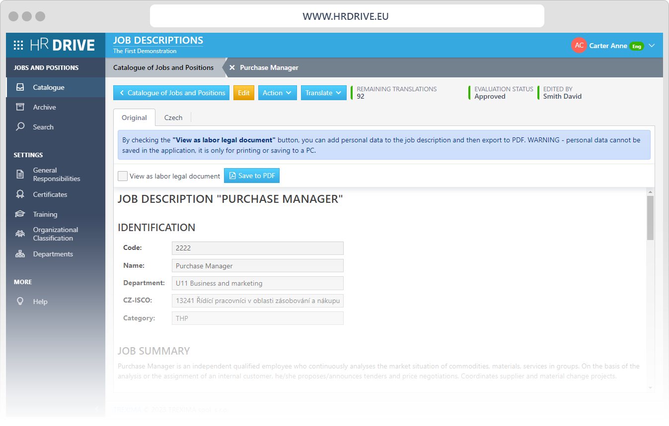Switch to the Czech tab
The image size is (669, 426).
pos(173,118)
